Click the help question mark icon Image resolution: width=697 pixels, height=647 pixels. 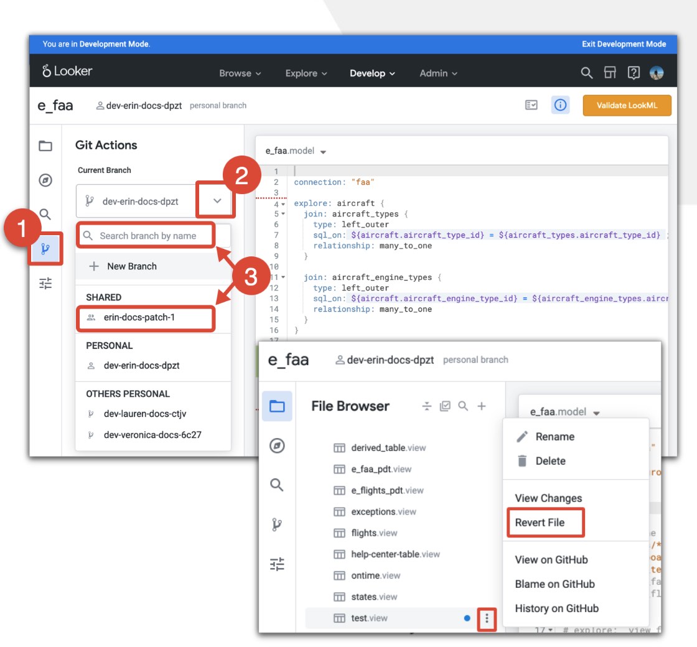634,73
